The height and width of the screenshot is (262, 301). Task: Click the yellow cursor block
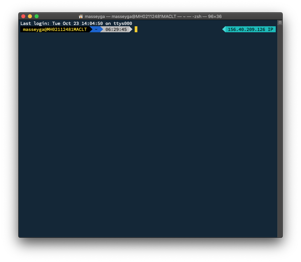click(136, 29)
